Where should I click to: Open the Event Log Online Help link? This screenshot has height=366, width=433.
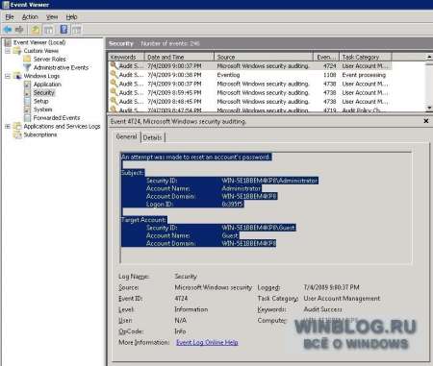coord(207,342)
